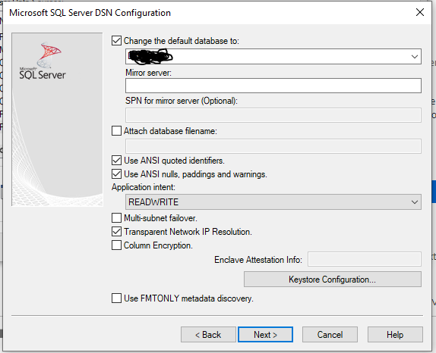Cancel the DSN configuration

pos(330,334)
